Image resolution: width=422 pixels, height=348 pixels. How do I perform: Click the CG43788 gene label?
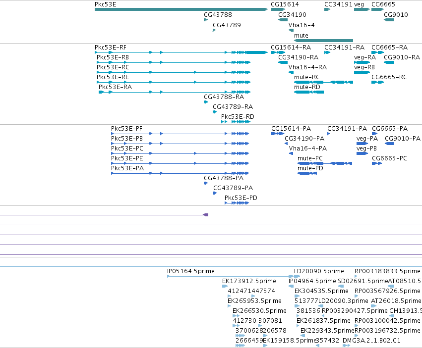pos(218,15)
